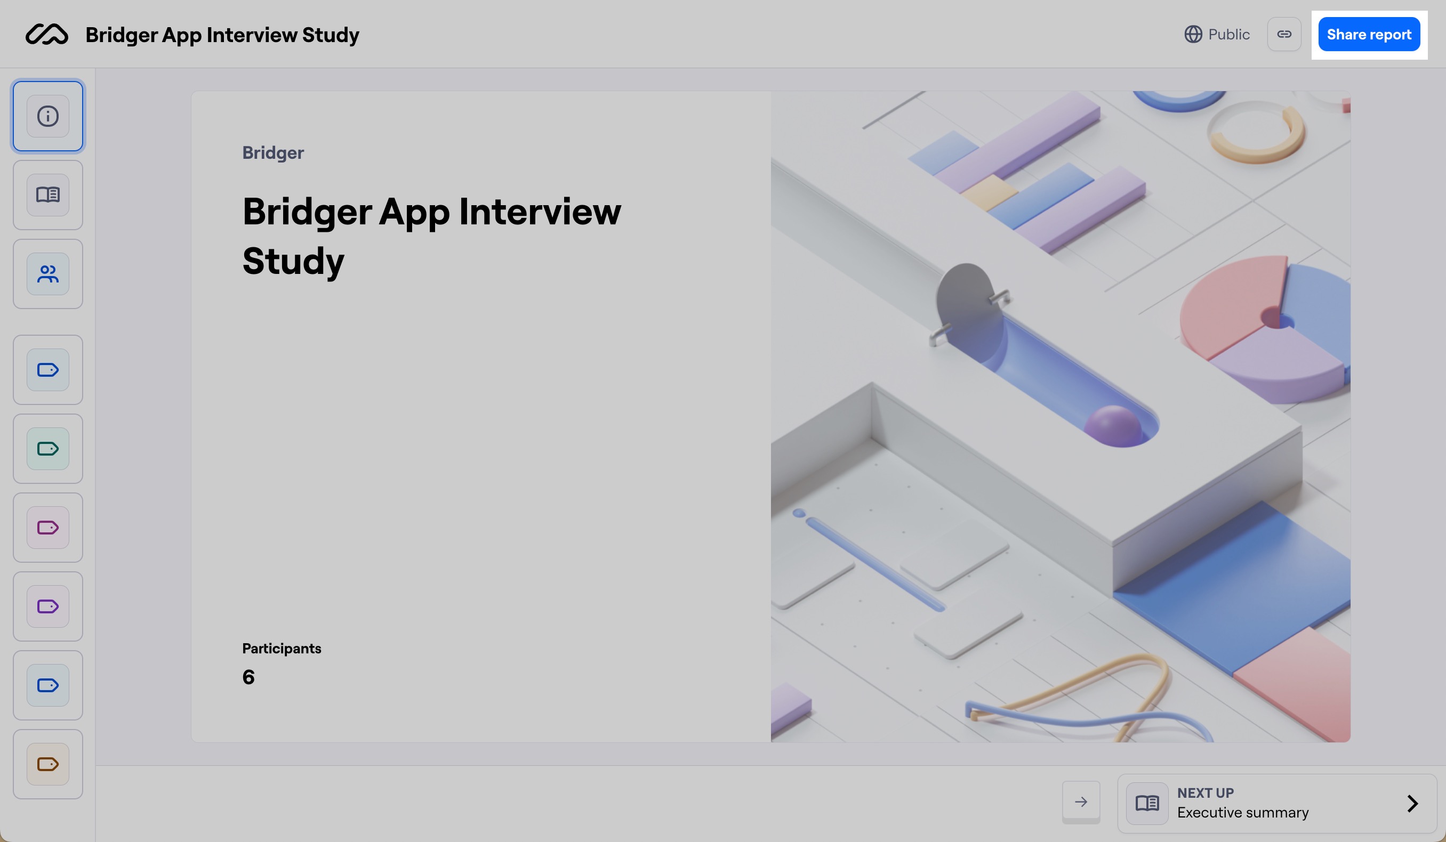Toggle the Public visibility setting

pos(1217,35)
